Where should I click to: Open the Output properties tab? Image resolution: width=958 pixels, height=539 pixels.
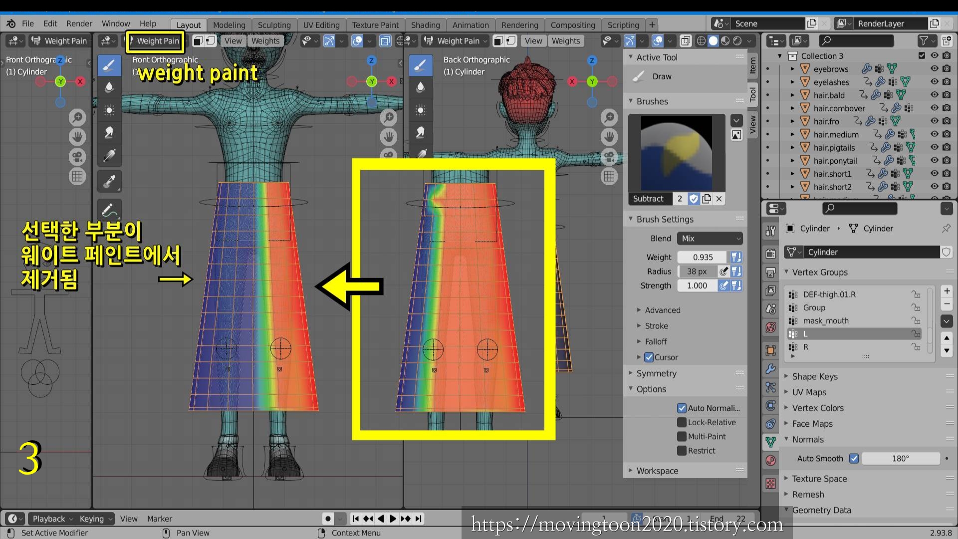click(x=771, y=272)
